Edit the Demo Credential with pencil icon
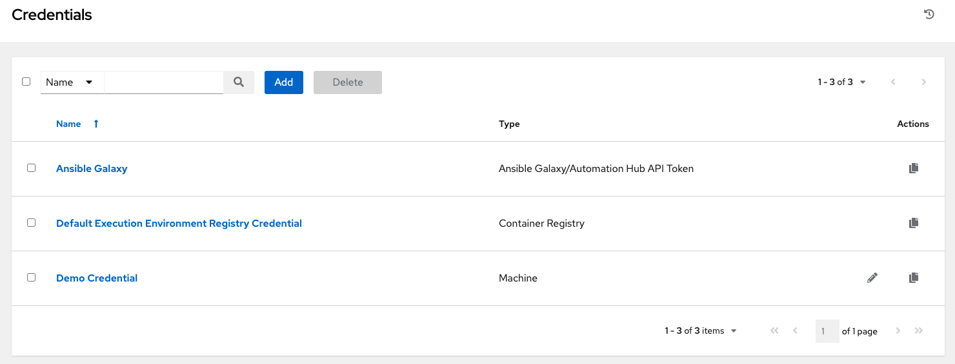This screenshot has width=955, height=364. 872,278
